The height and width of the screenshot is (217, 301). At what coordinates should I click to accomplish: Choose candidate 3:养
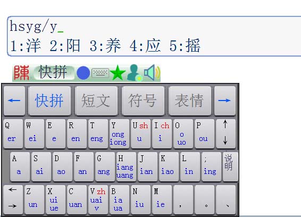point(105,46)
